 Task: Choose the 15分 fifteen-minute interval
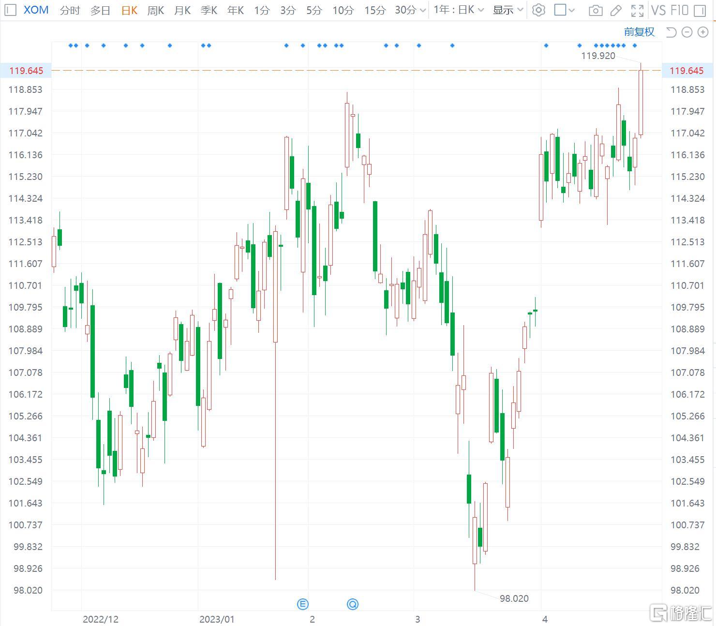coord(375,10)
